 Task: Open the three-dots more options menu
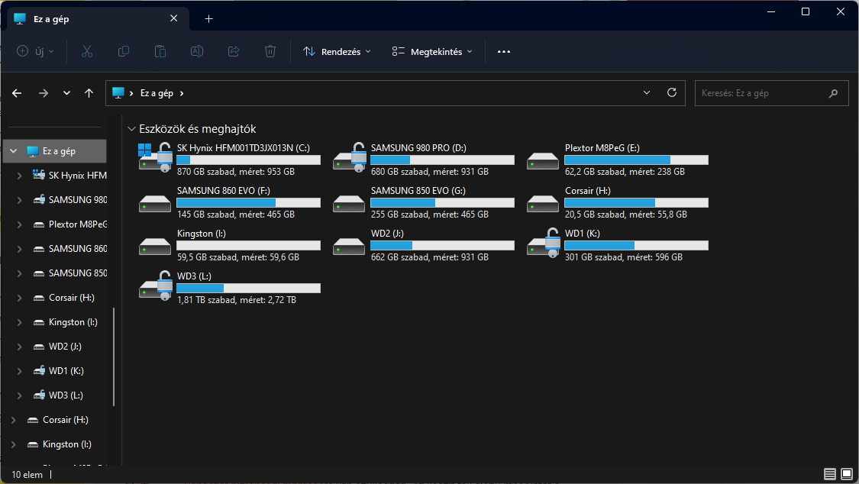504,51
